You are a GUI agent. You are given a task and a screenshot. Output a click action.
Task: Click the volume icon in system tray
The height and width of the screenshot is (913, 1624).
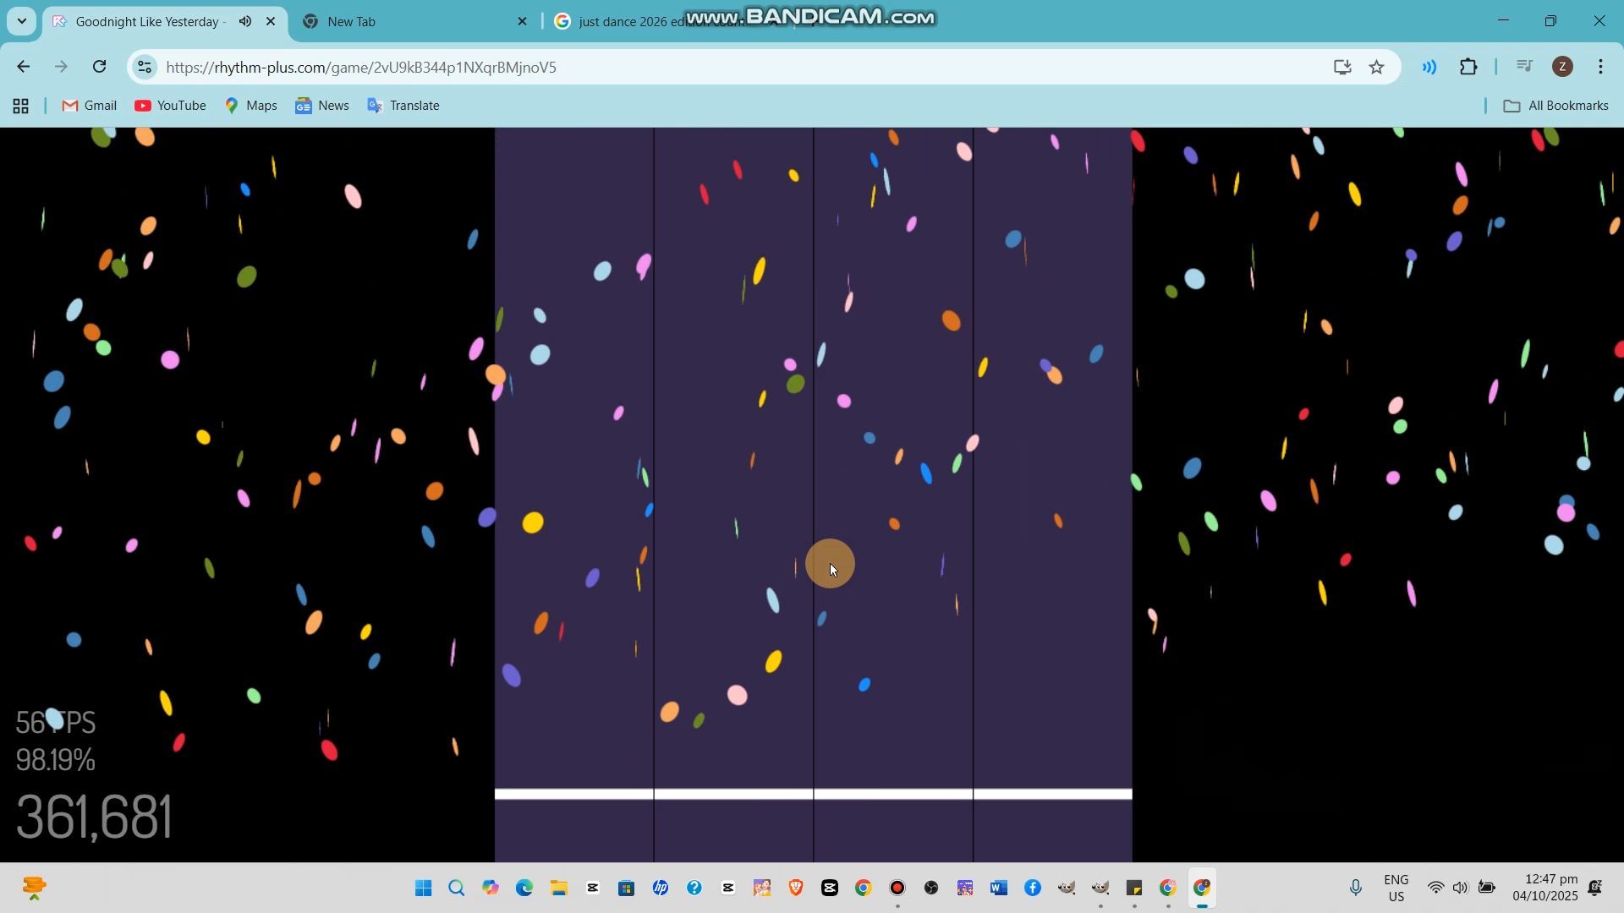pyautogui.click(x=1460, y=888)
